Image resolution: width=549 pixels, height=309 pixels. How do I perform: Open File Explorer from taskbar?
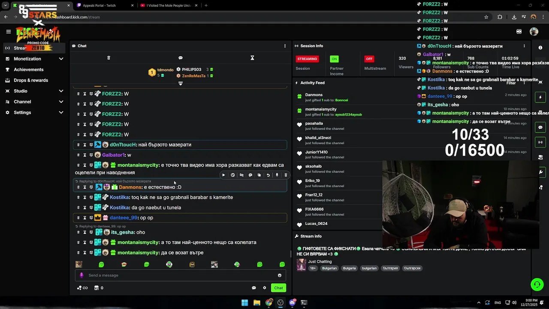256,303
